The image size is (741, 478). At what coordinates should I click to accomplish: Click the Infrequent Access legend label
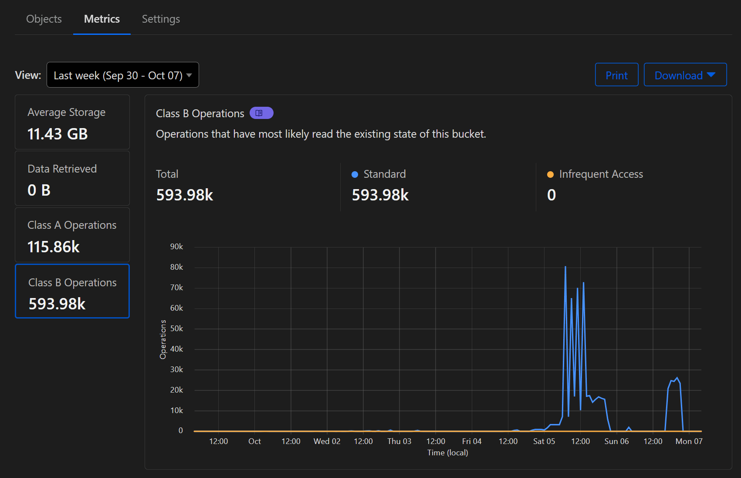click(x=601, y=174)
